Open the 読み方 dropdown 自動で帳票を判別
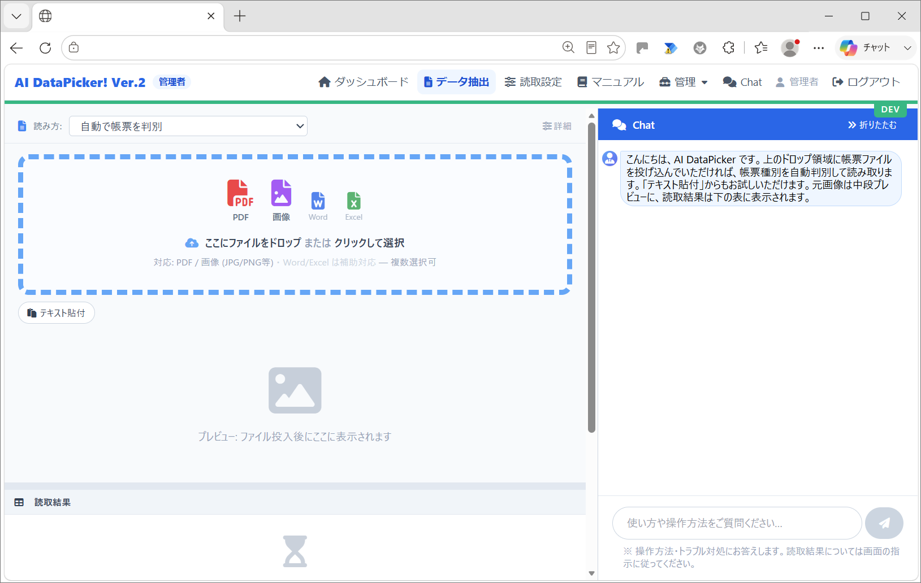This screenshot has width=921, height=583. click(188, 126)
